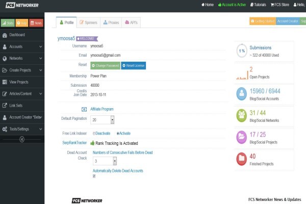Click the red News button

(36, 23)
